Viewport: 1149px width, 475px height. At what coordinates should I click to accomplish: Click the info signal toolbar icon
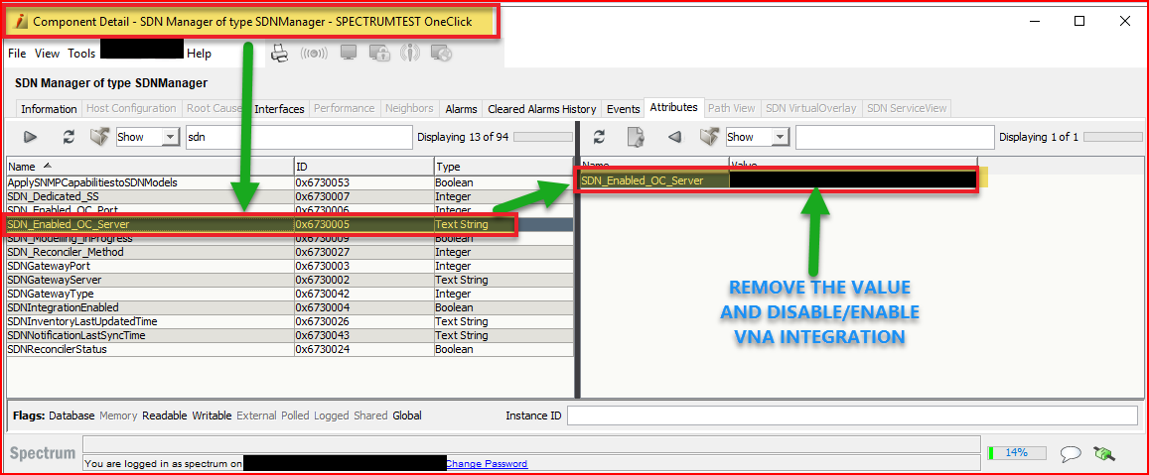[x=410, y=53]
